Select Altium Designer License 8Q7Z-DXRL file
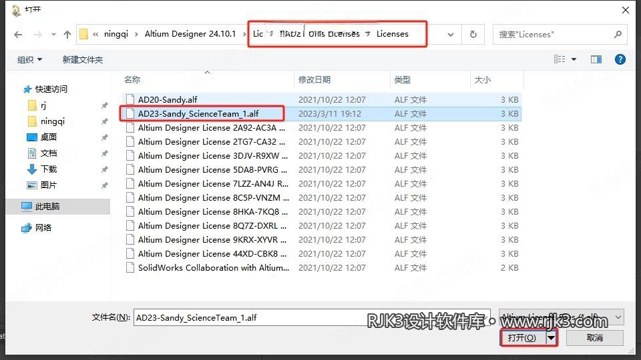Image resolution: width=641 pixels, height=360 pixels. (321, 225)
